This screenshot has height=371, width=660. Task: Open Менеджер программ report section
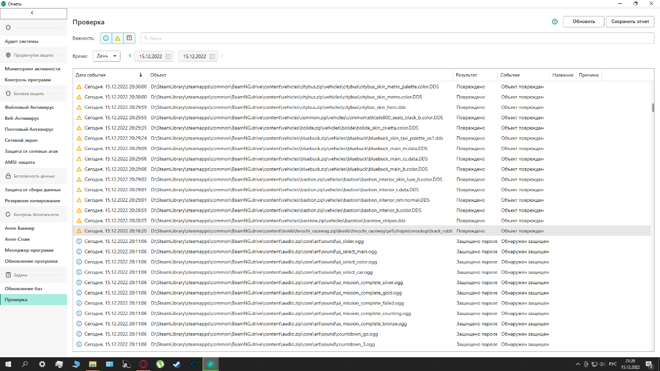34,250
